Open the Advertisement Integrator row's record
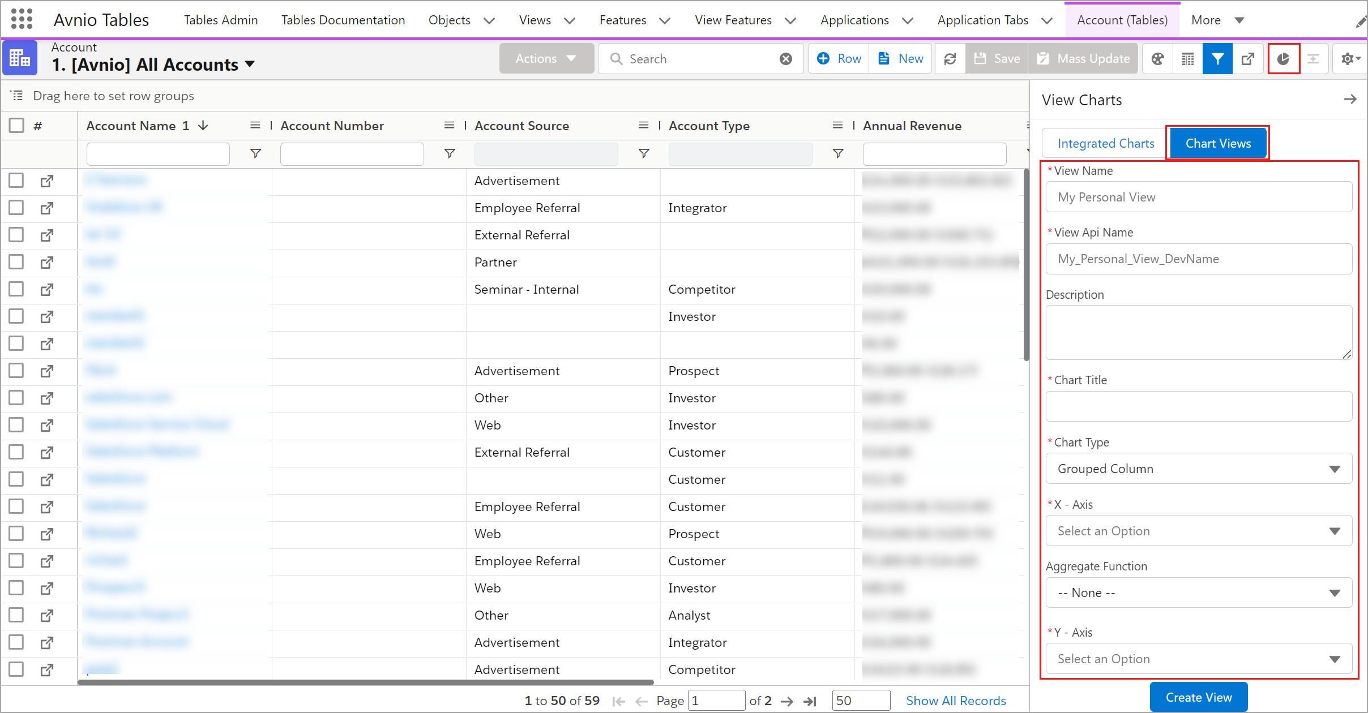The width and height of the screenshot is (1368, 713). [x=47, y=643]
